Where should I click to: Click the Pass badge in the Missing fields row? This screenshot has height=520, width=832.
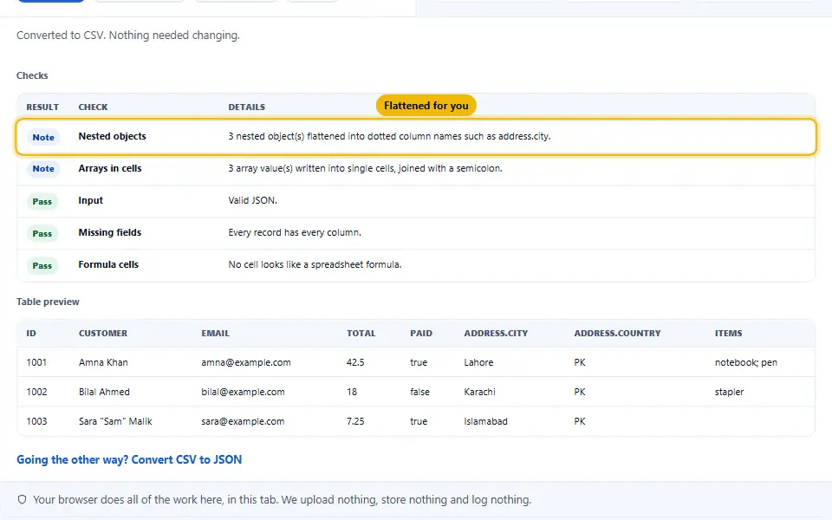pos(42,233)
